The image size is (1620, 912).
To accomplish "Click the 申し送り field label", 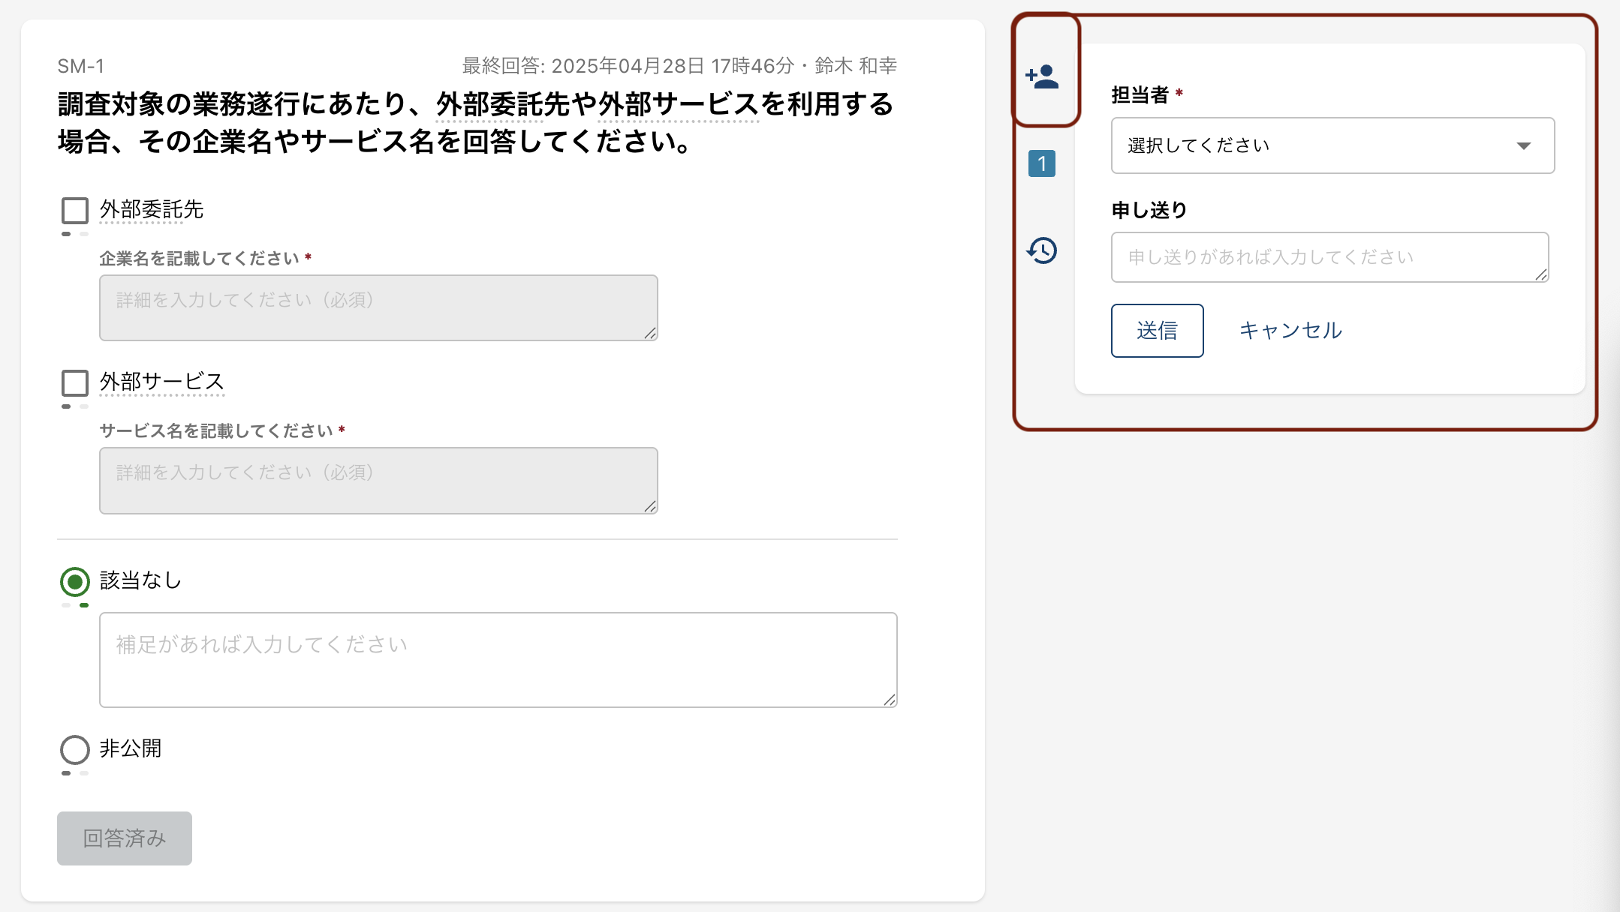I will [1149, 210].
